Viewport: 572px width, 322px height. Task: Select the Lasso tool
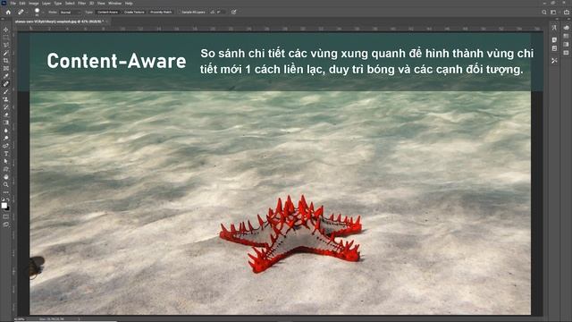click(6, 46)
